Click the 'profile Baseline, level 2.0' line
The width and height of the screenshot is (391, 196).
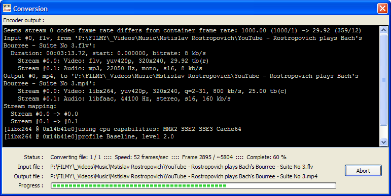[x=89, y=136]
